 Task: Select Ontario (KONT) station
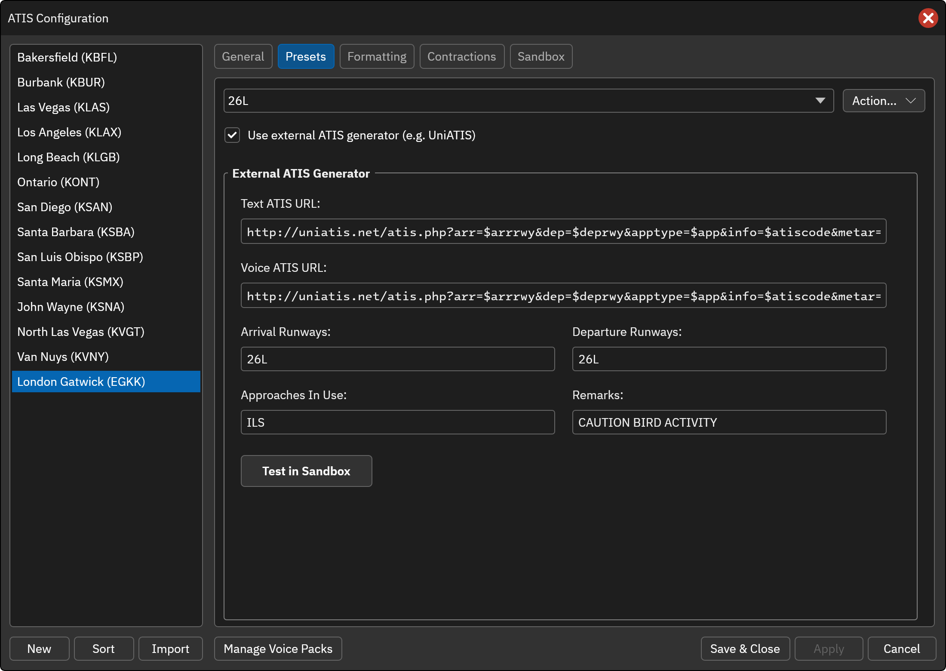click(x=106, y=182)
